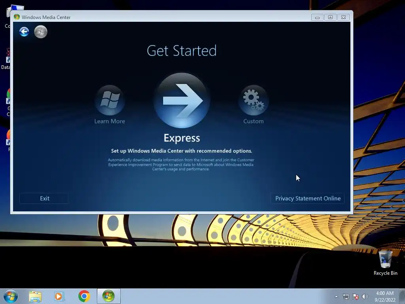Click the blue back arrow in Media Center
Screen dimensions: 405x304
click(24, 32)
